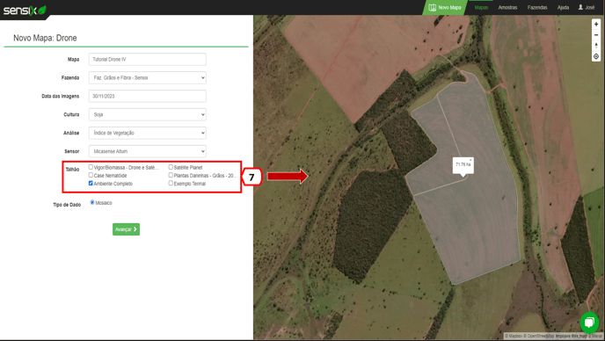
Task: Zoom in on the map
Action: pyautogui.click(x=596, y=25)
